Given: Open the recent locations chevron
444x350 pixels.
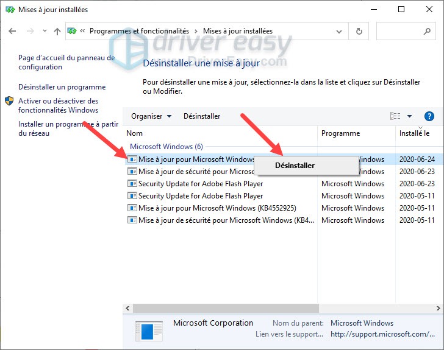Looking at the screenshot, I should 45,31.
